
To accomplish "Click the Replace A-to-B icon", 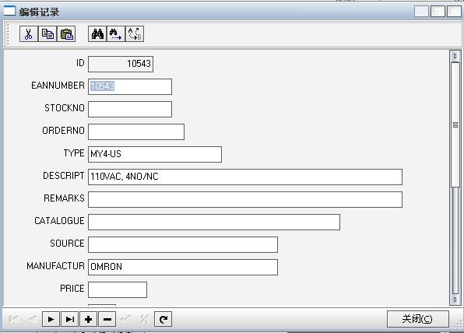I will coord(135,34).
